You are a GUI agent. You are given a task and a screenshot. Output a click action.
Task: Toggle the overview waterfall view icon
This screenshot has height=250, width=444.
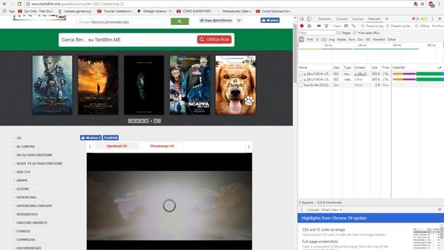(x=353, y=26)
